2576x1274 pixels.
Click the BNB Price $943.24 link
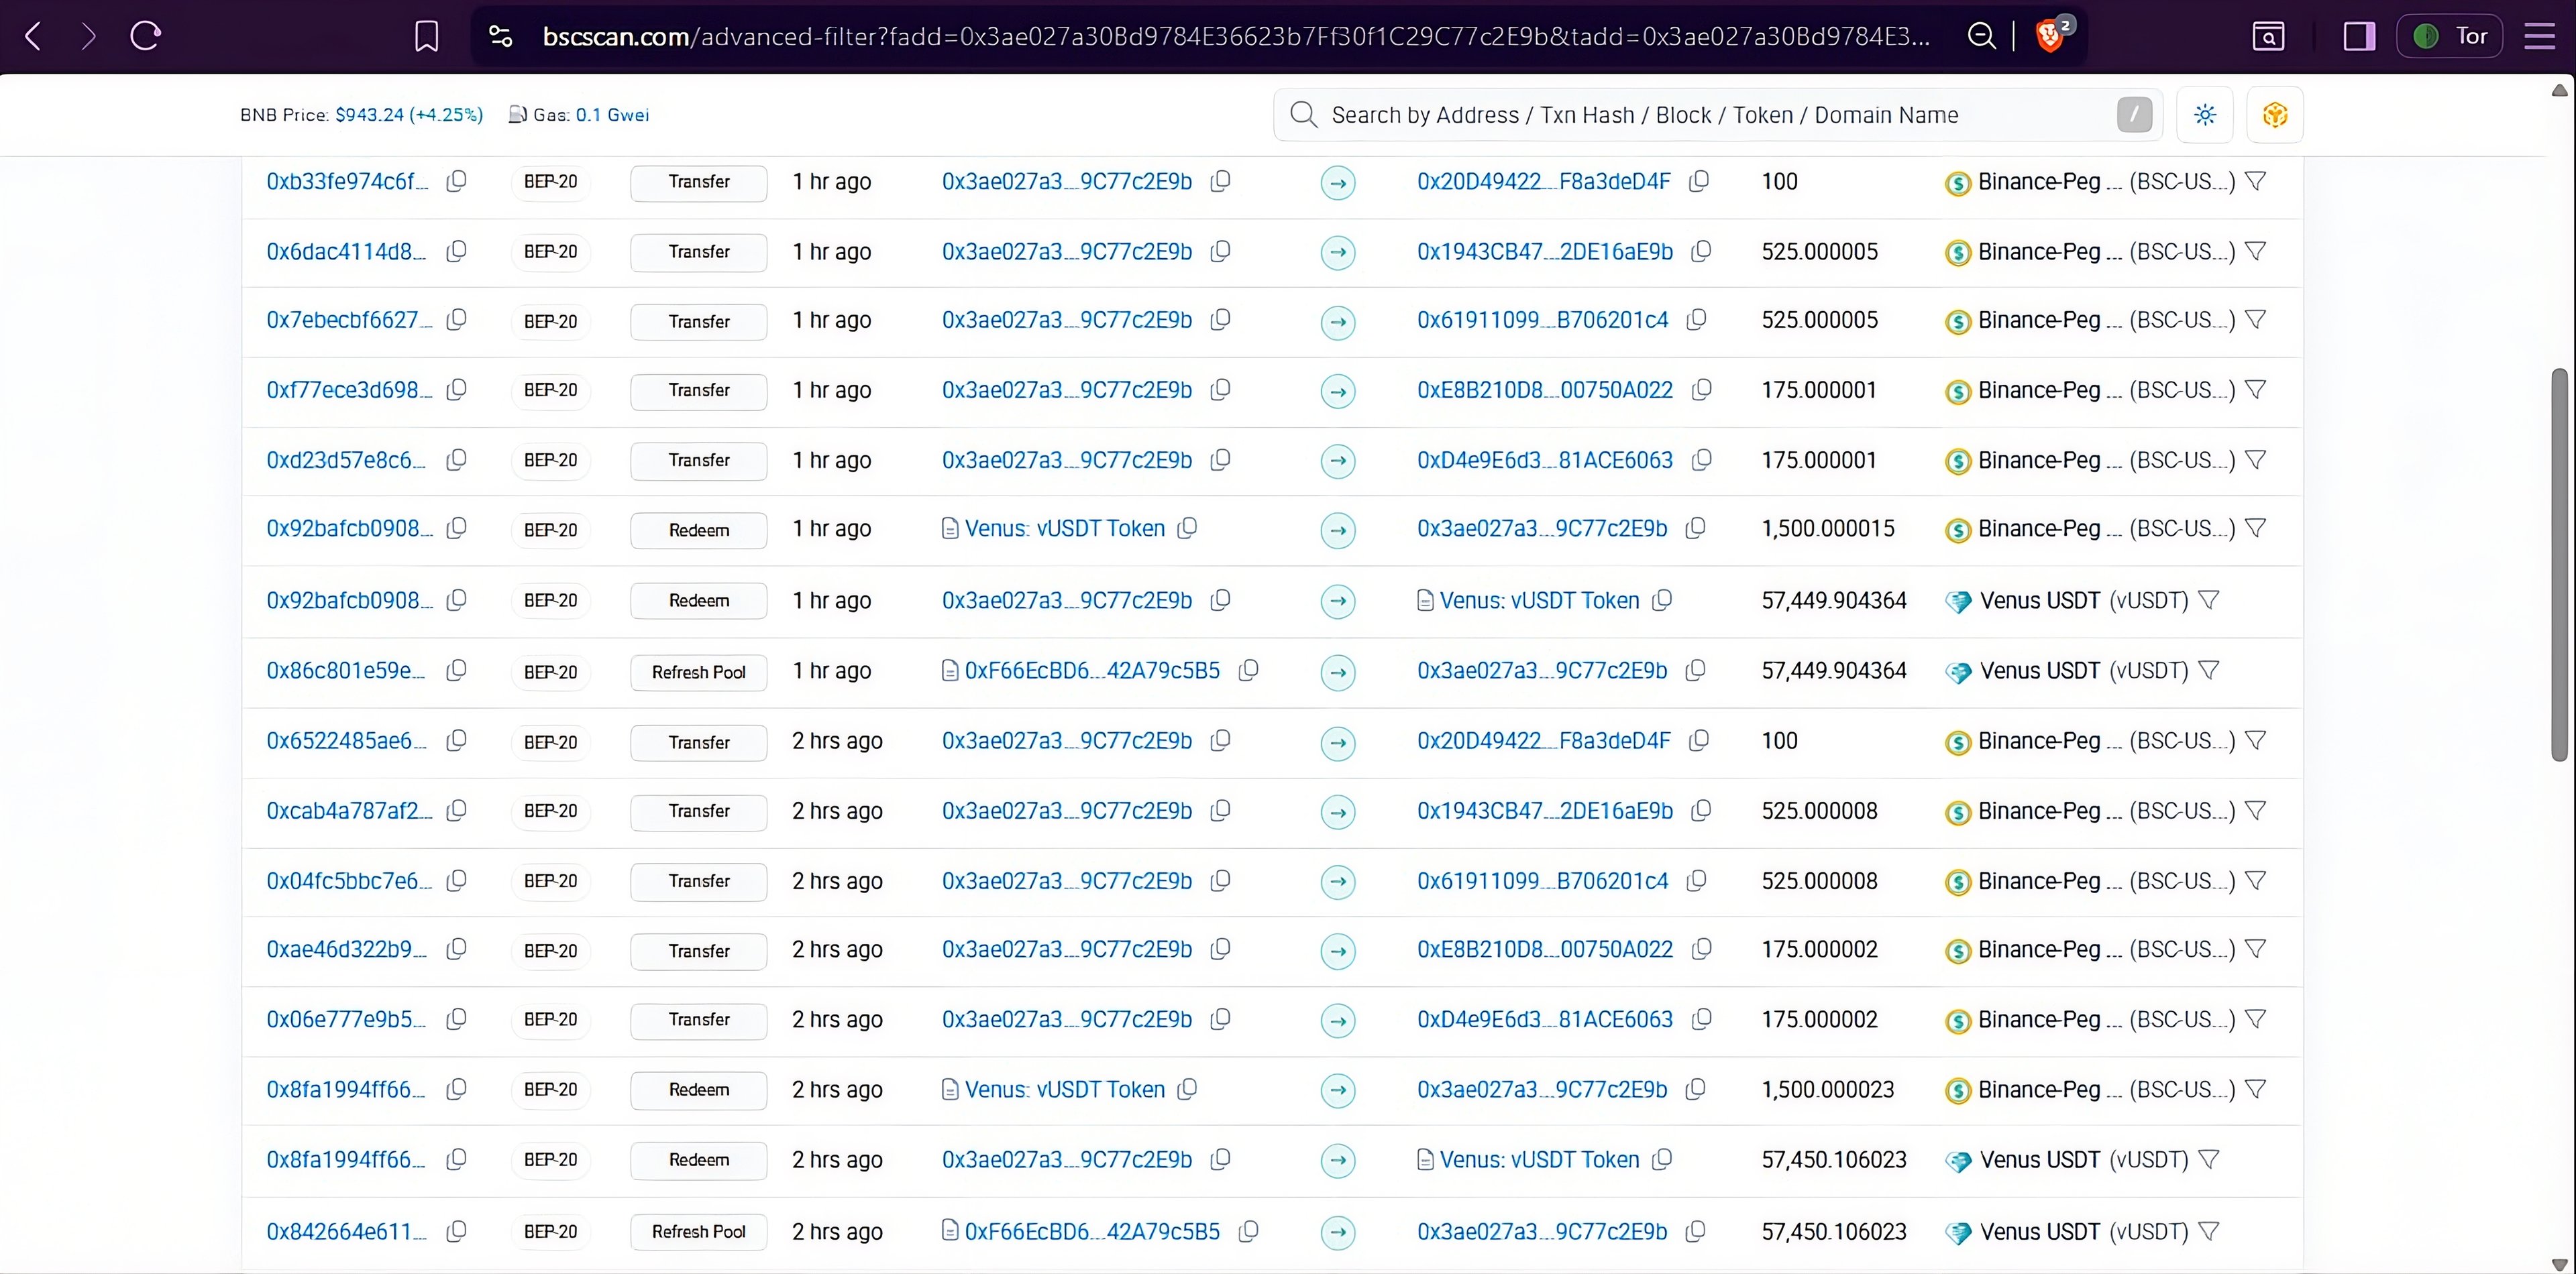tap(408, 115)
